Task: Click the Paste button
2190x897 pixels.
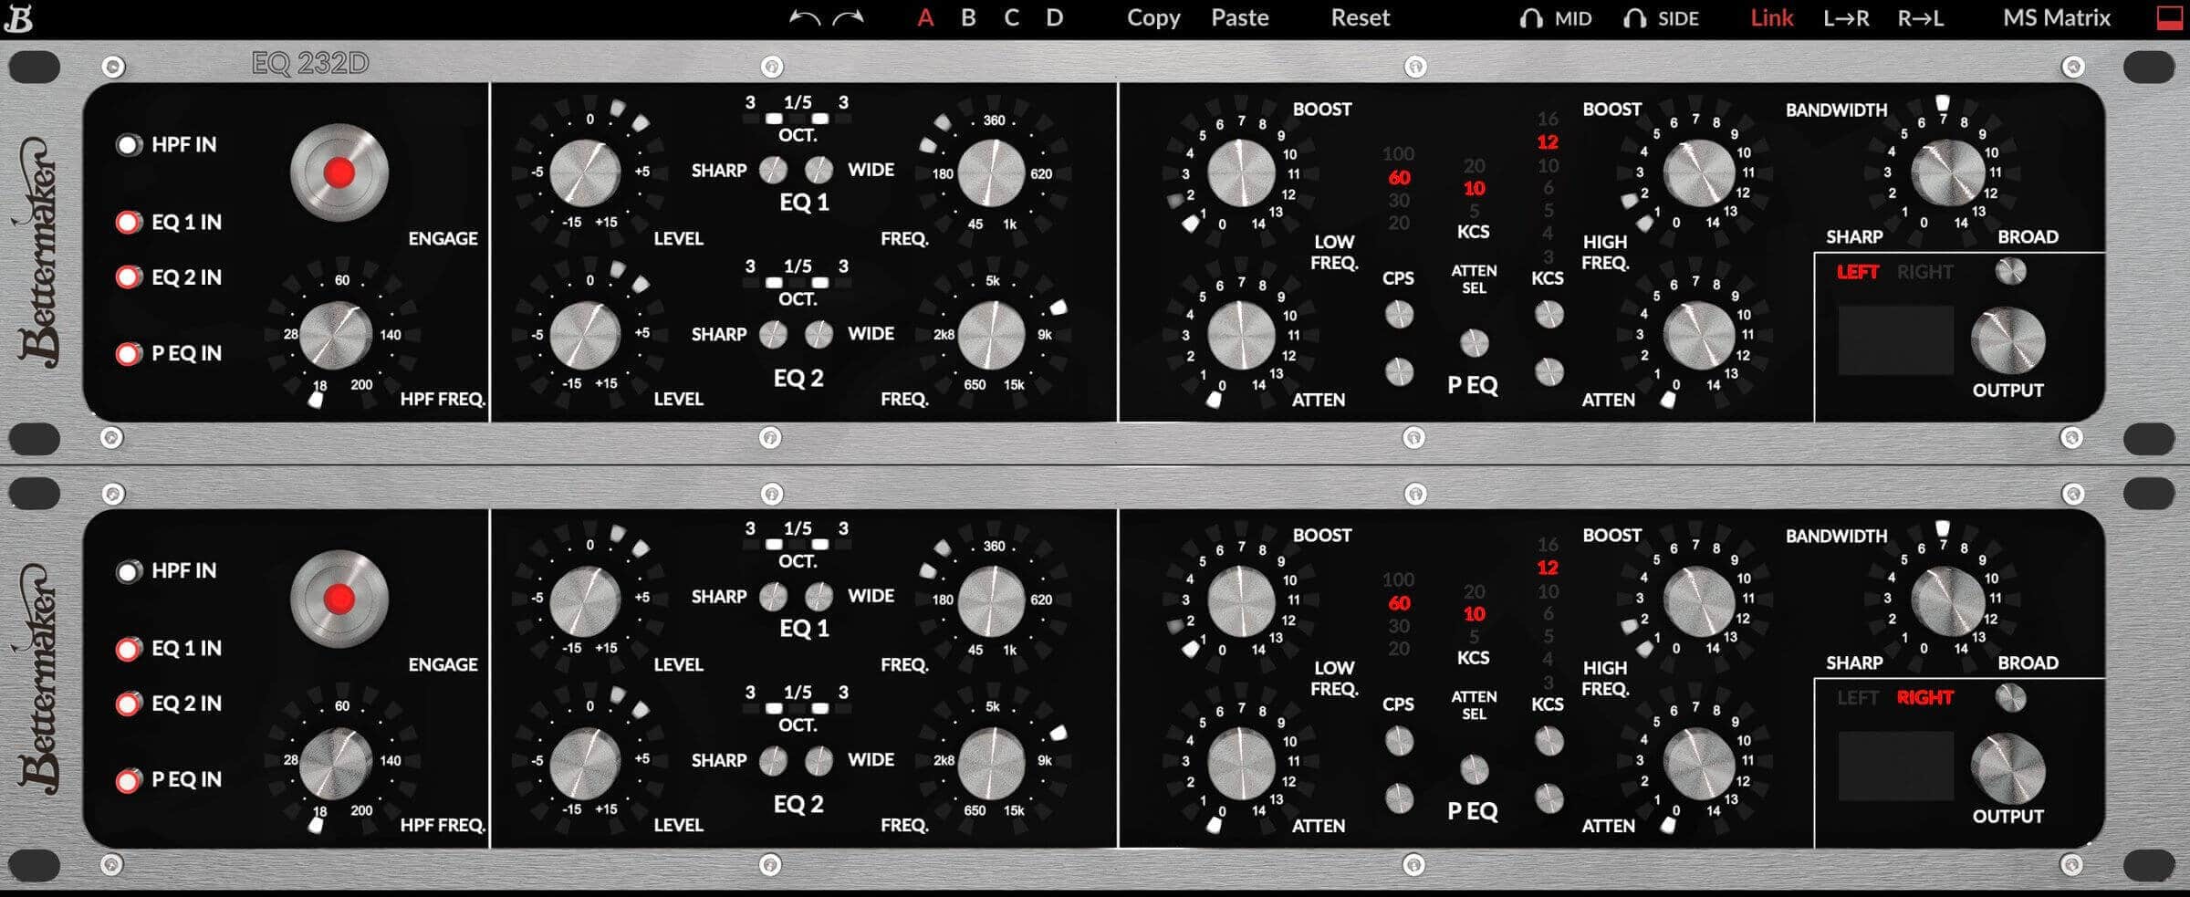Action: pos(1239,18)
